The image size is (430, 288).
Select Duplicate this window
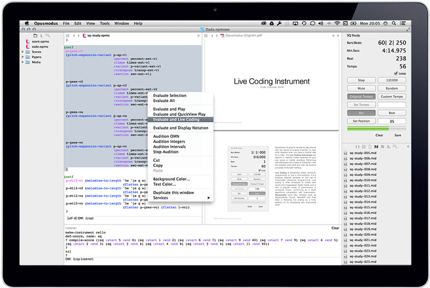click(180, 193)
